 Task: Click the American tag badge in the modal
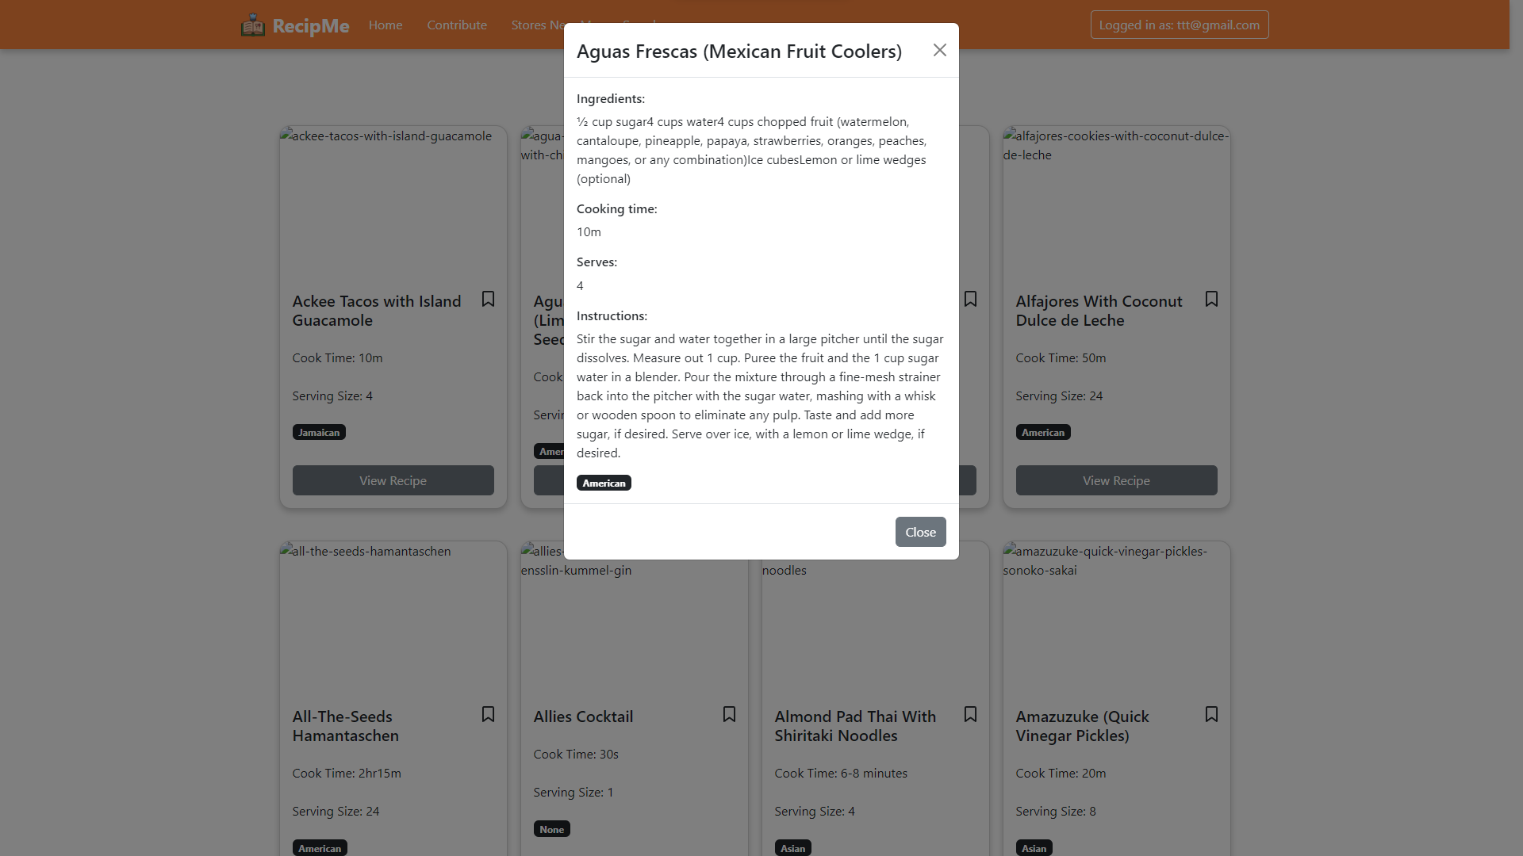coord(604,483)
